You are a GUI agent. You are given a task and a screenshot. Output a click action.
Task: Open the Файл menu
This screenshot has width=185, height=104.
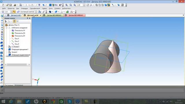[x=4, y=8]
